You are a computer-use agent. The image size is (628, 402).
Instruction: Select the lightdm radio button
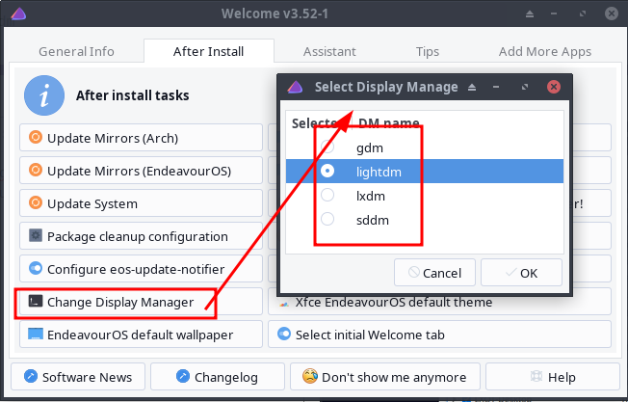327,172
